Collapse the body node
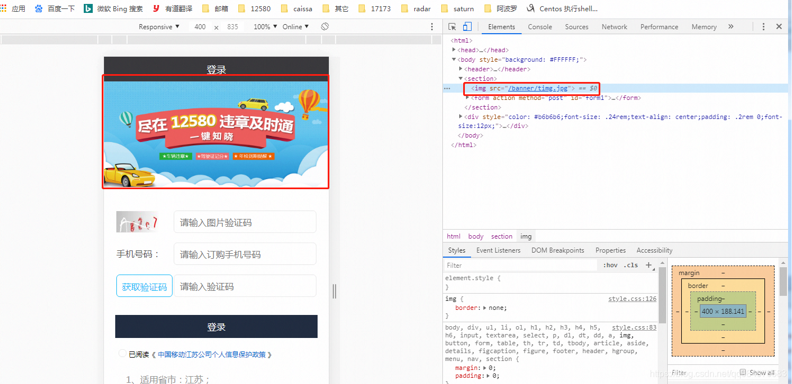Viewport: 792px width, 384px height. 454,60
